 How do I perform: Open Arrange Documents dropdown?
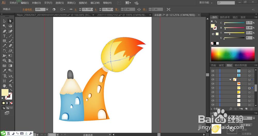click(x=128, y=3)
